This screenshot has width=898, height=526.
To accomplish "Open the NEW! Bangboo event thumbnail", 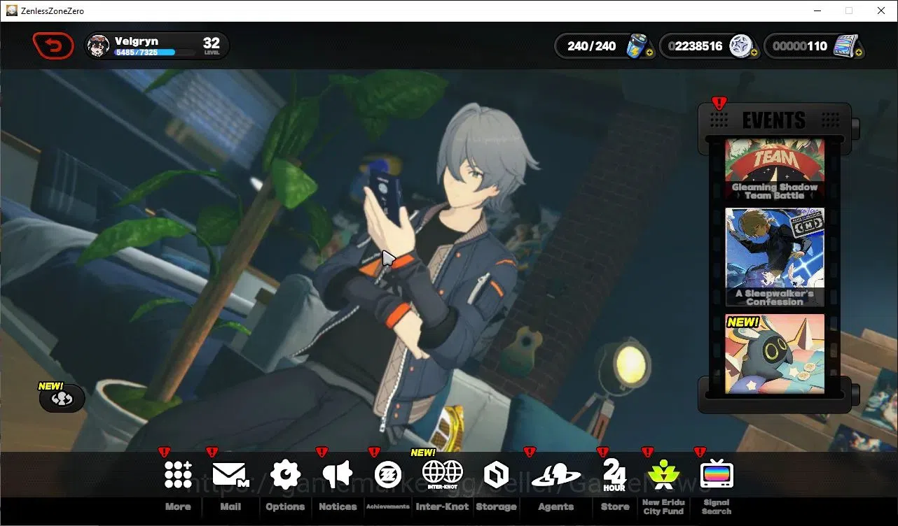I will point(774,354).
